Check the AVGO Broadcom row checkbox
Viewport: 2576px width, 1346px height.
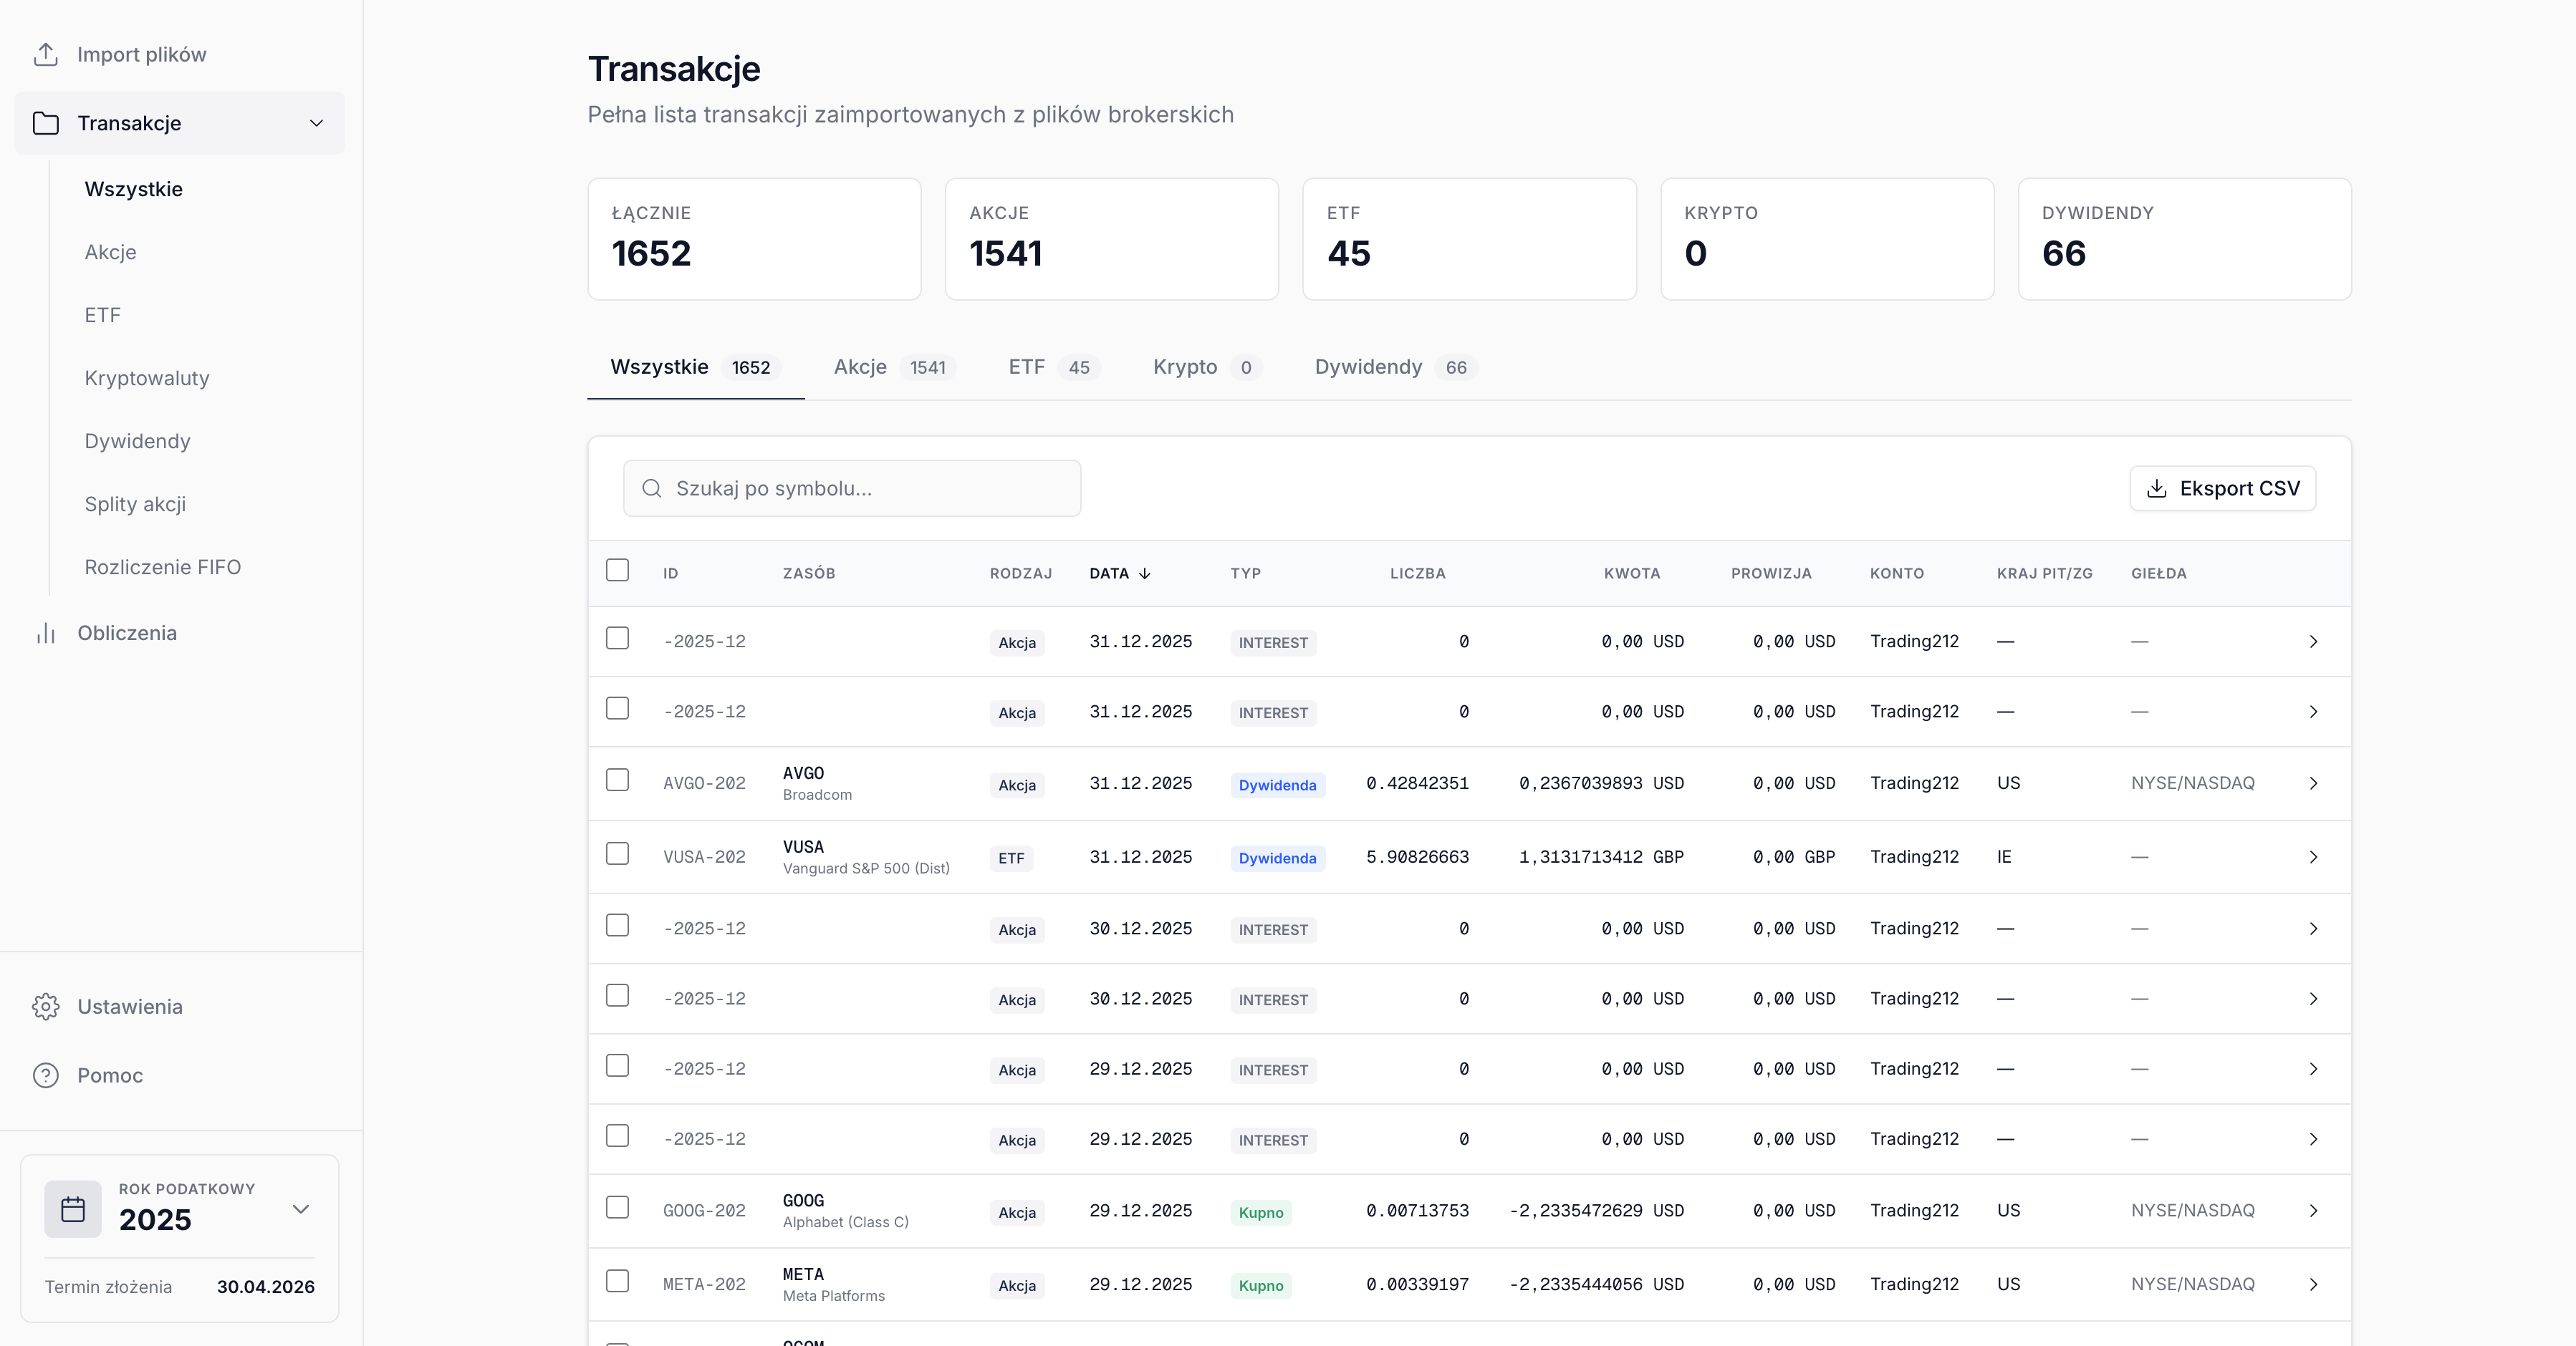(617, 780)
